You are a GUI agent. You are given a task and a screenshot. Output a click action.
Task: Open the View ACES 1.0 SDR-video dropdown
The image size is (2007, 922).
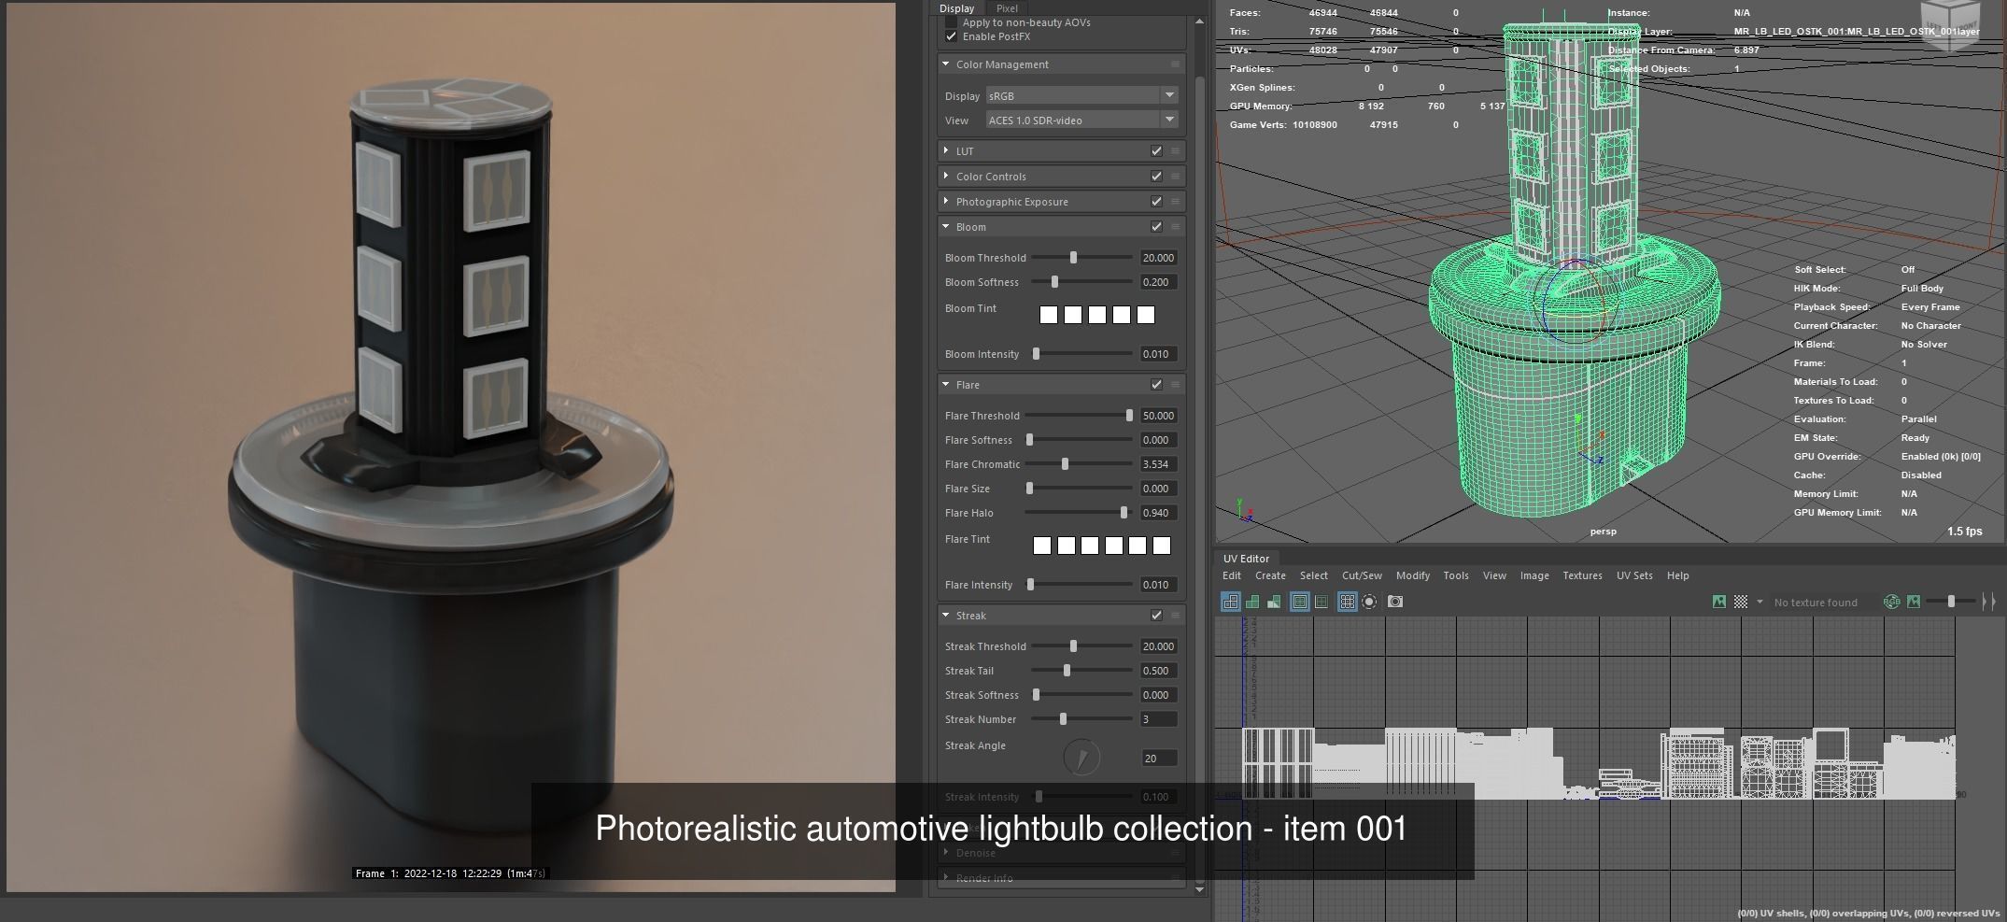[1082, 120]
